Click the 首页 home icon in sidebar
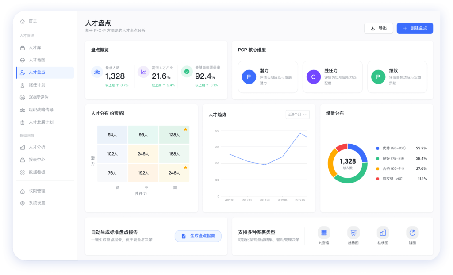Image resolution: width=453 pixels, height=275 pixels. (x=23, y=21)
